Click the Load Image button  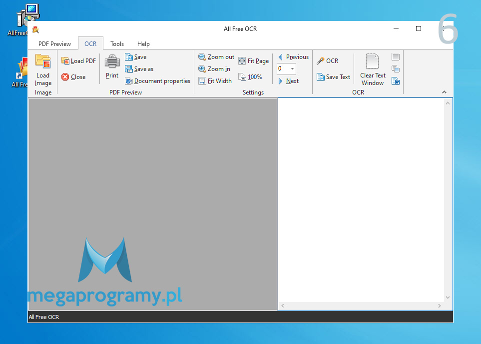click(43, 69)
